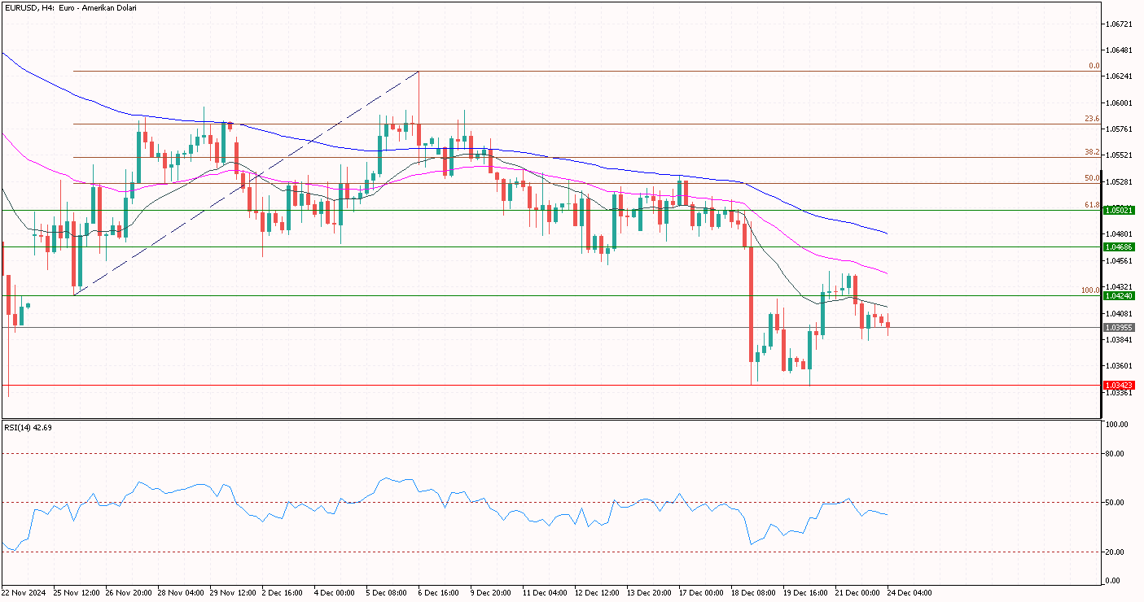The width and height of the screenshot is (1144, 602).
Task: Click the 6 Dec 16:00 time label
Action: 441,593
